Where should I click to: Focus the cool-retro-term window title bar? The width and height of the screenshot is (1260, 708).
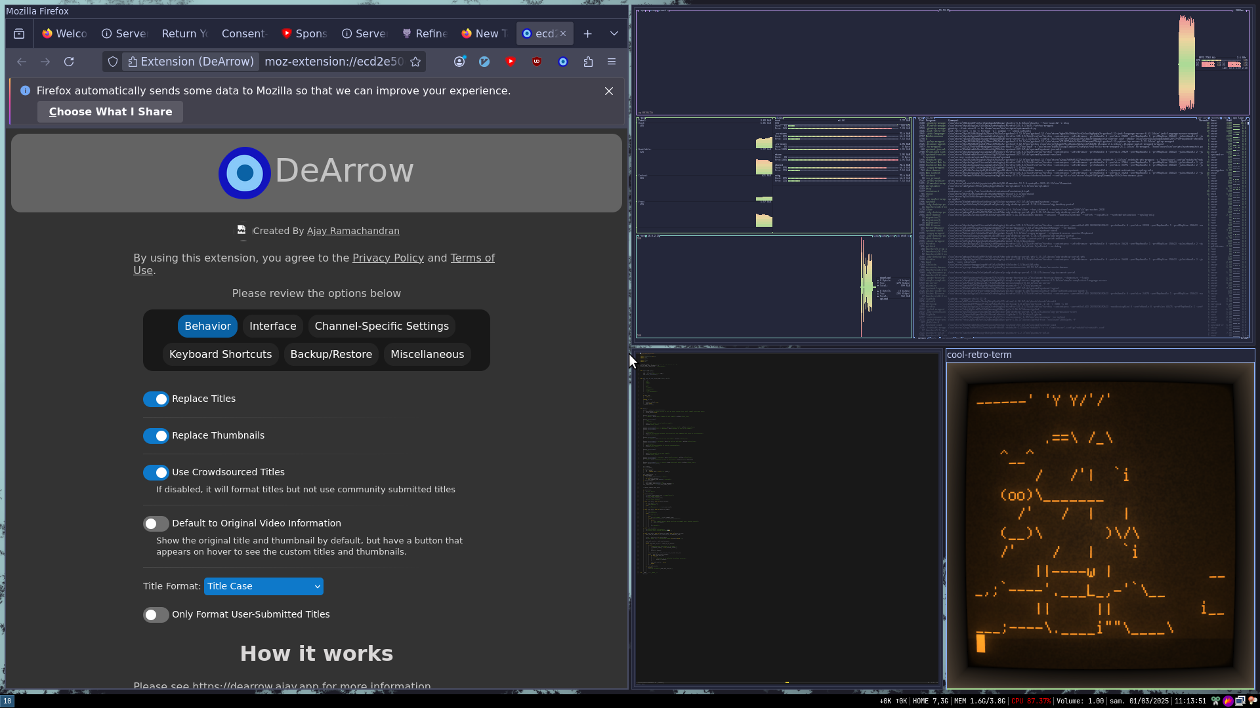click(1100, 355)
